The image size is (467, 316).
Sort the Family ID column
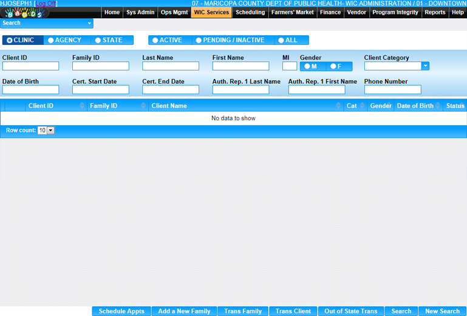[x=144, y=106]
